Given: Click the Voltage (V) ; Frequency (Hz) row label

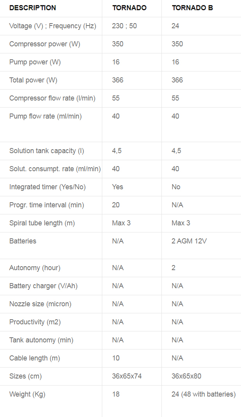Looking at the screenshot, I should [x=53, y=26].
